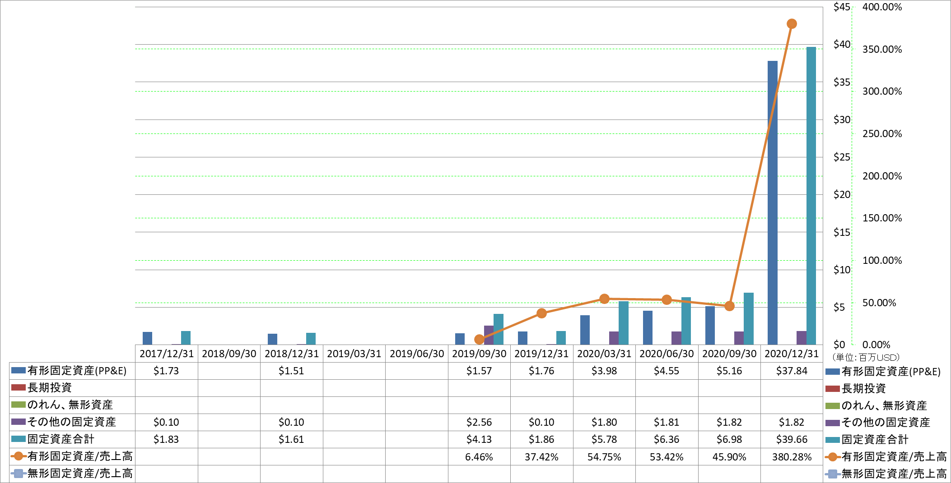Image resolution: width=951 pixels, height=483 pixels.
Task: Select the PP&E cell showing $5.16
Action: [729, 371]
